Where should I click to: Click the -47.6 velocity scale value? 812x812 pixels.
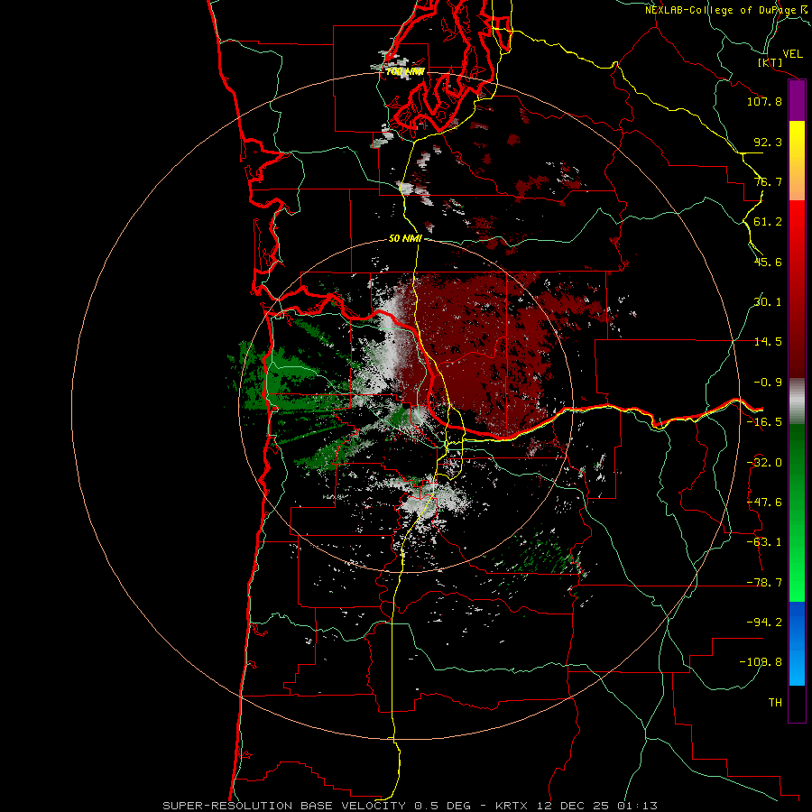(764, 503)
